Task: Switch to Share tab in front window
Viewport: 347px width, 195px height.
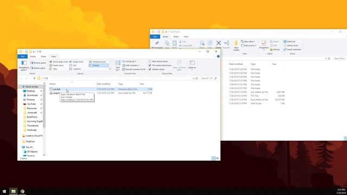Action: [43, 56]
